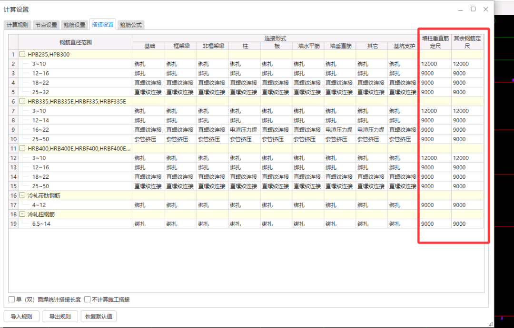Click the 导入规则 button

pos(21,317)
